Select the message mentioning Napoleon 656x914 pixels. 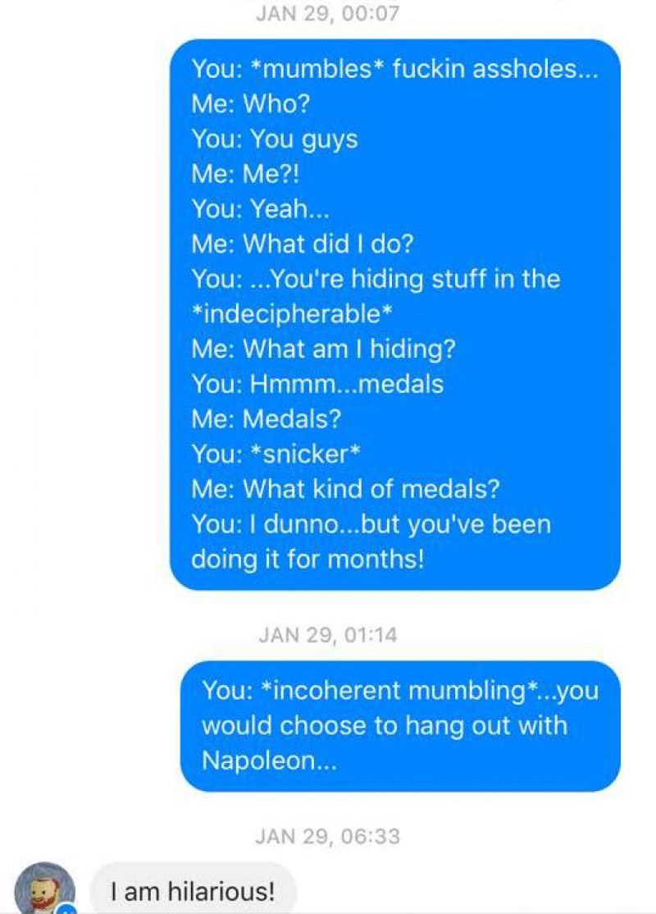(x=400, y=726)
